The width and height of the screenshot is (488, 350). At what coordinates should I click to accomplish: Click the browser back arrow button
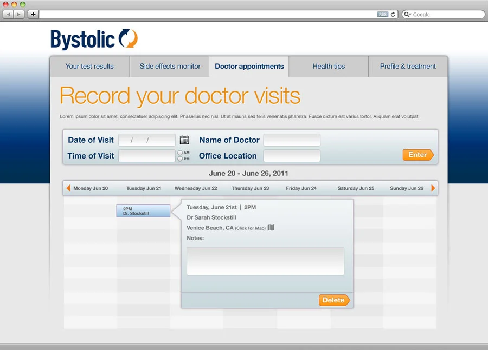8,14
